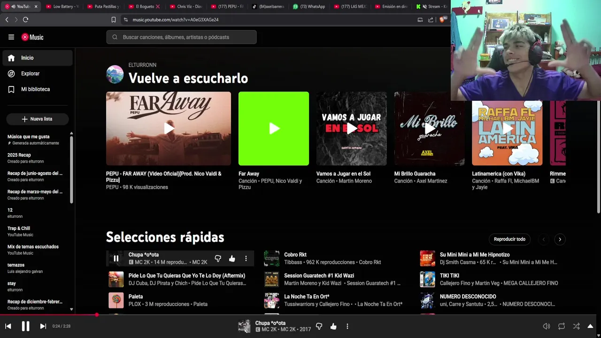Open the stay playlist

pos(36,286)
